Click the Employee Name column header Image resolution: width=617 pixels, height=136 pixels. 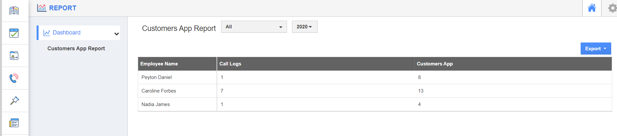(x=159, y=64)
